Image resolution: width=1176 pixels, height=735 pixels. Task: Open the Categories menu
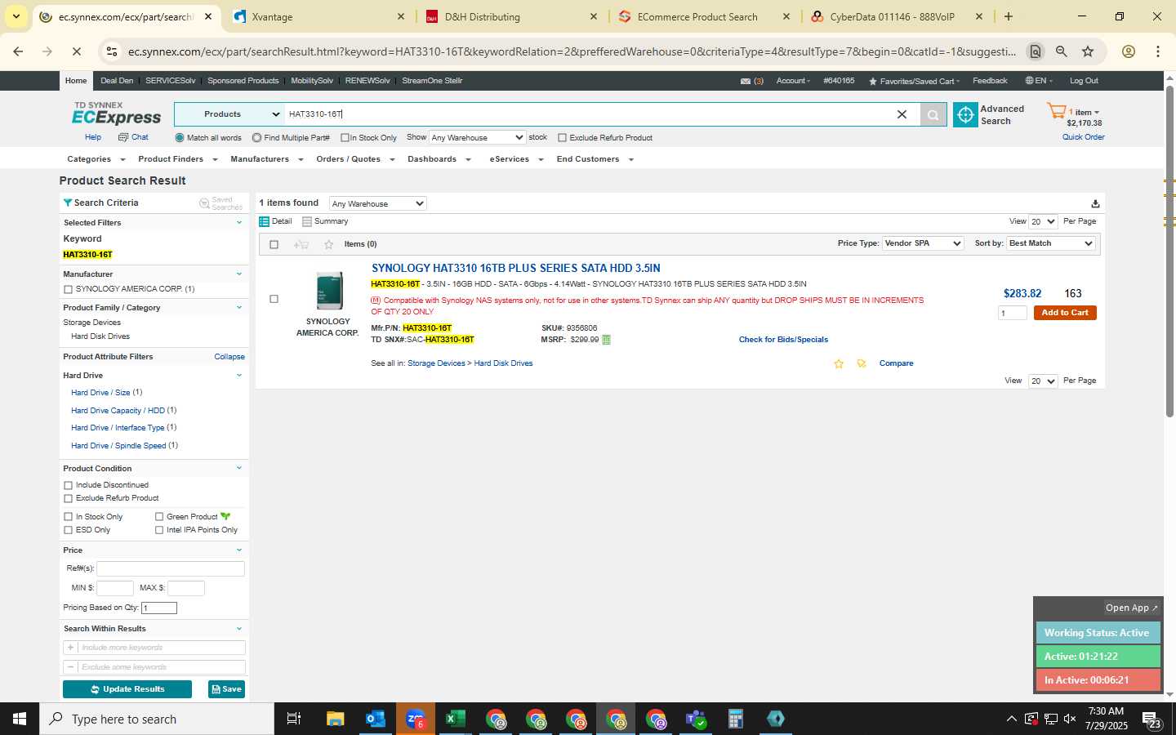click(96, 159)
